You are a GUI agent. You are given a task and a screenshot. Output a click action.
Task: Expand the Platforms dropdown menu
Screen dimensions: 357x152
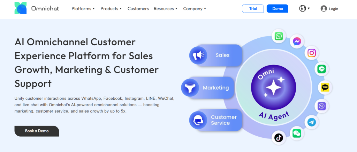click(83, 9)
